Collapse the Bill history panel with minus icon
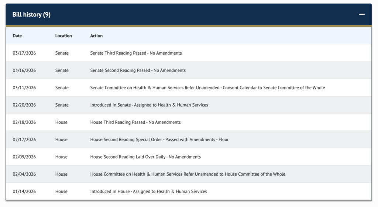 click(x=362, y=14)
